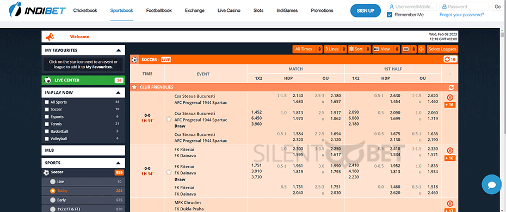
Task: Collapse the My Favourites panel
Action: [119, 50]
